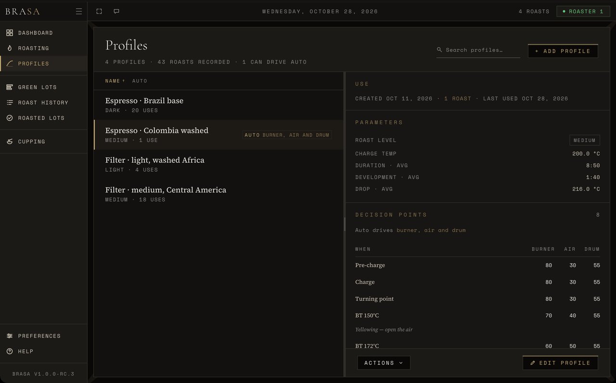Sort the profile list by the Name column
This screenshot has width=616, height=383.
pos(115,81)
